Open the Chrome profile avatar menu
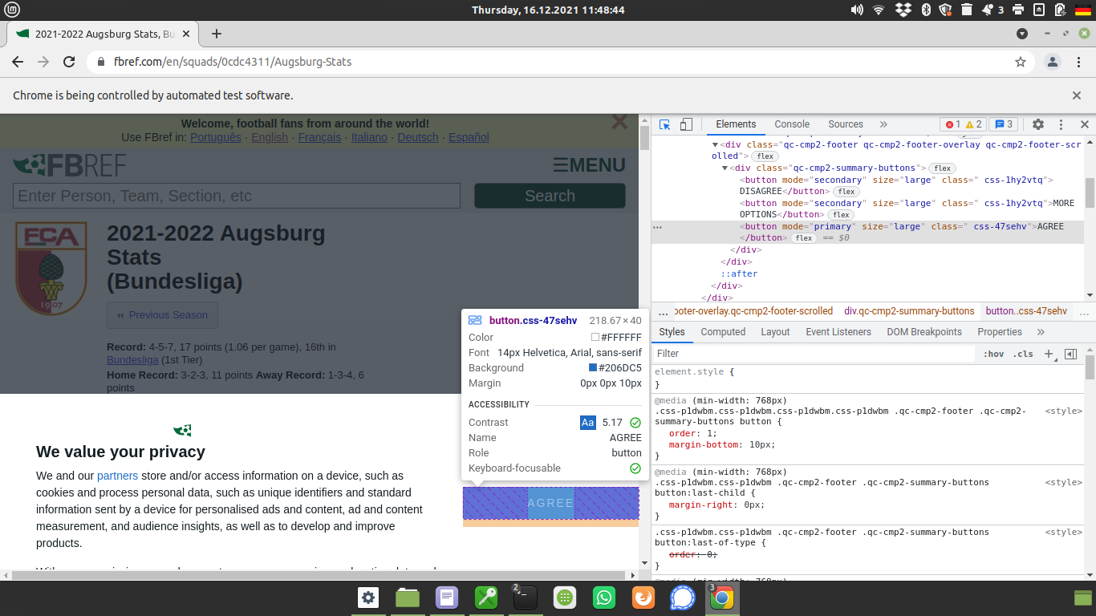The height and width of the screenshot is (616, 1096). (x=1053, y=62)
